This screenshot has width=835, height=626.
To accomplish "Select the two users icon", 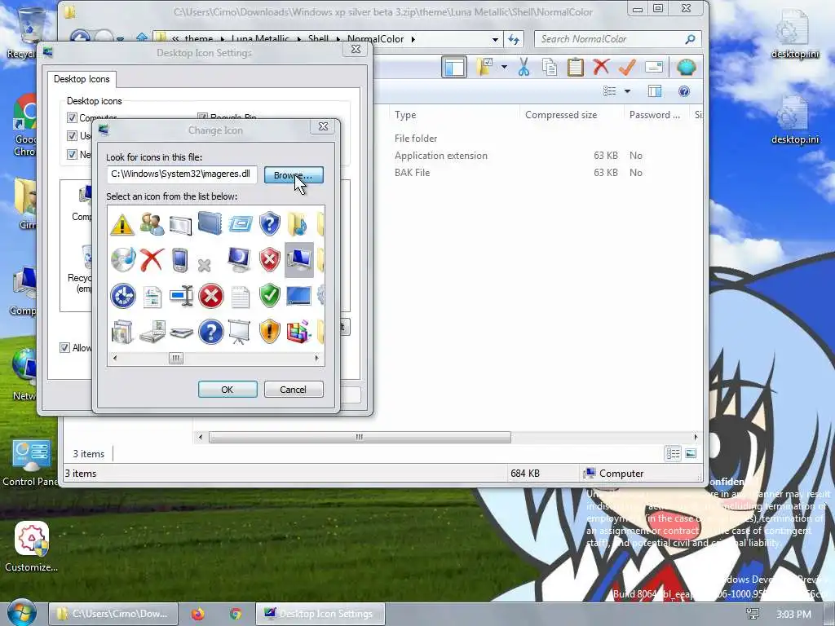I will click(152, 224).
